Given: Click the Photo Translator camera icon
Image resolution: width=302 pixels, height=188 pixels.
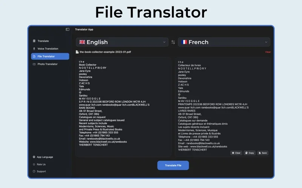Looking at the screenshot, I should tap(34, 64).
